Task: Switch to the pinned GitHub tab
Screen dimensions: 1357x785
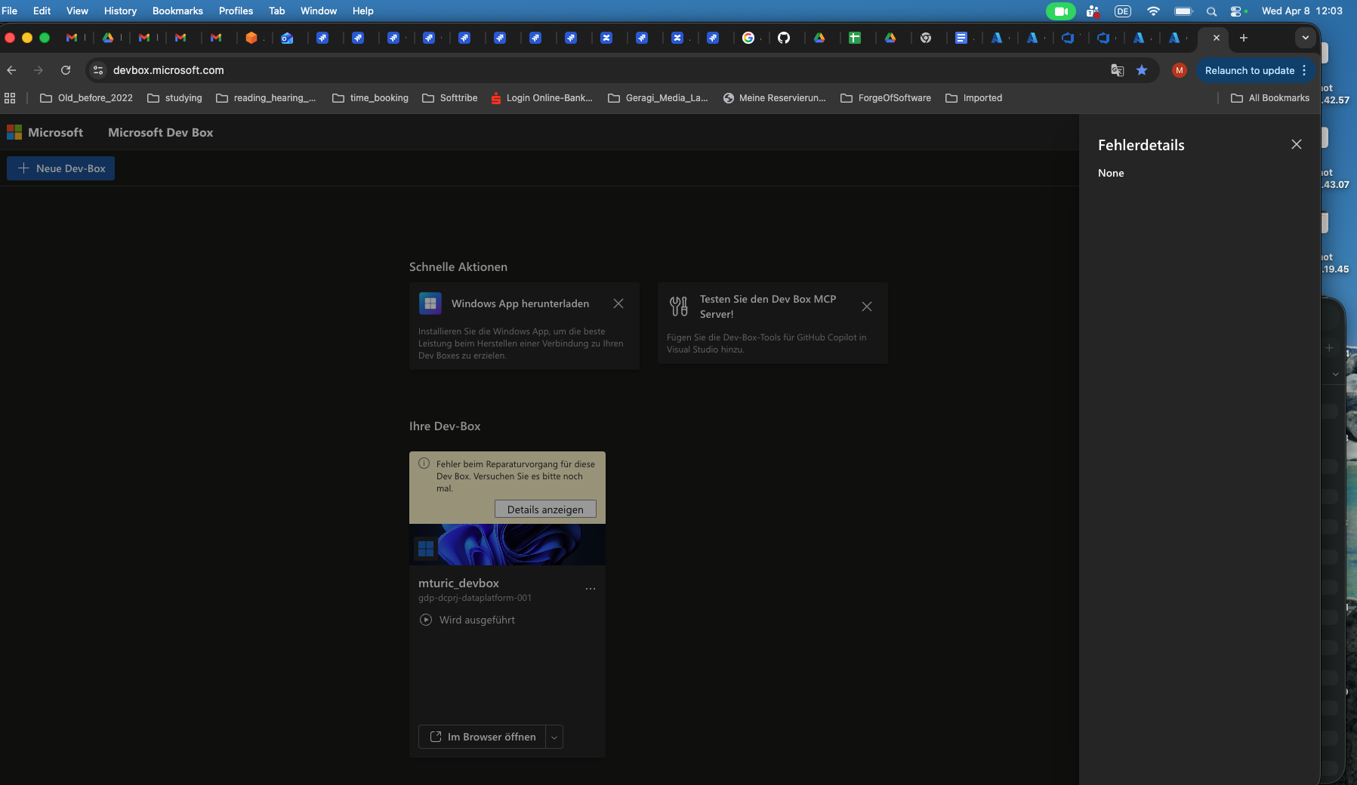Action: coord(785,38)
